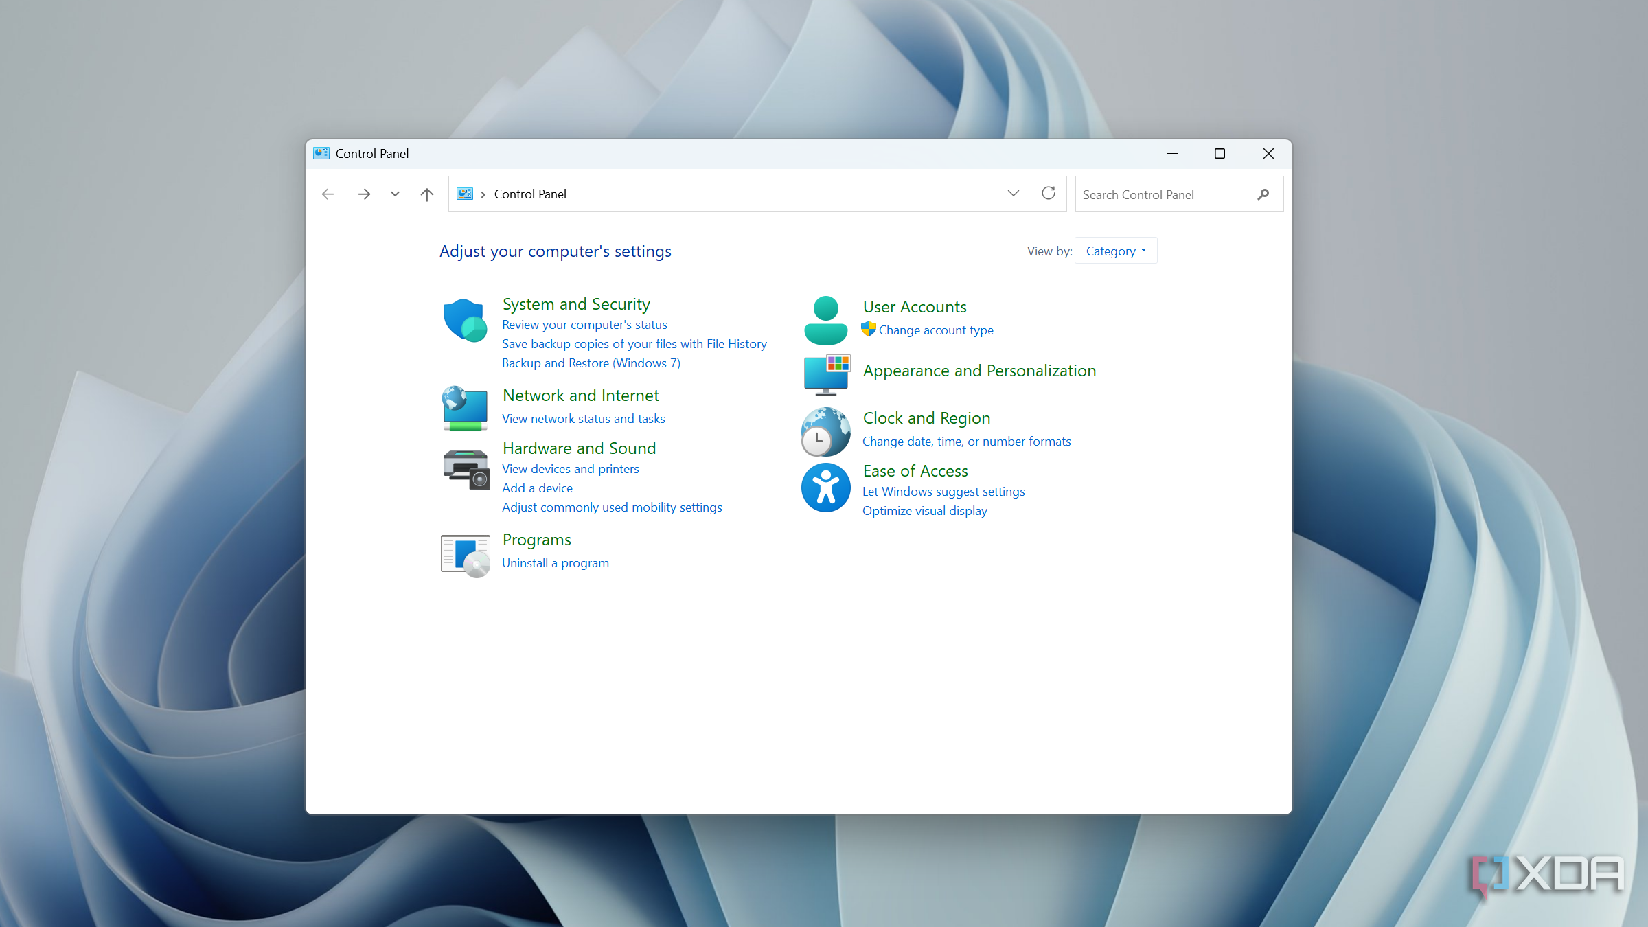The height and width of the screenshot is (927, 1648).
Task: Open the Network and Internet globe icon
Action: [466, 409]
